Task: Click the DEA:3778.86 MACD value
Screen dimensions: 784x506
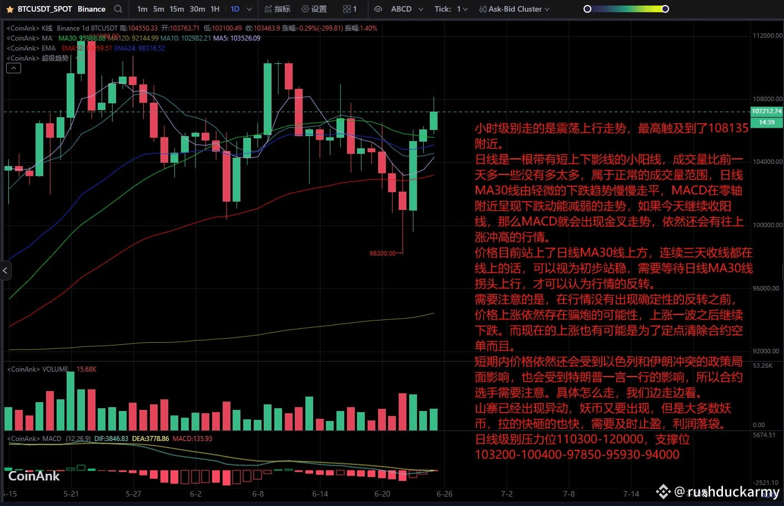Action: click(150, 438)
